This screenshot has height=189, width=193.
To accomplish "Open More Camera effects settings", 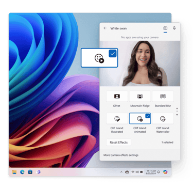I will point(121,155).
